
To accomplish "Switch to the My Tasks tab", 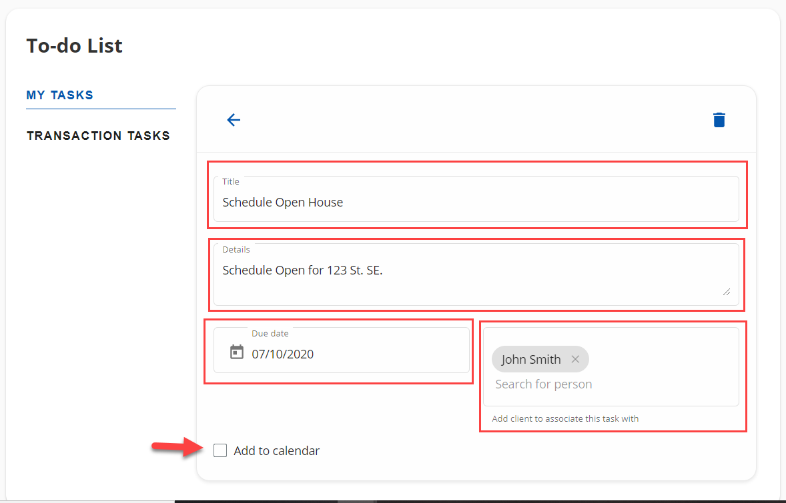I will pos(60,95).
